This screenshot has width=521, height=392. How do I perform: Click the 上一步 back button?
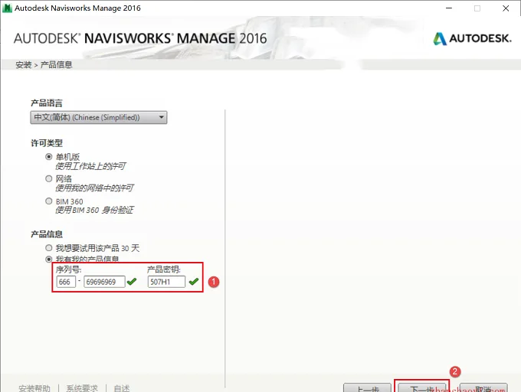click(x=367, y=387)
